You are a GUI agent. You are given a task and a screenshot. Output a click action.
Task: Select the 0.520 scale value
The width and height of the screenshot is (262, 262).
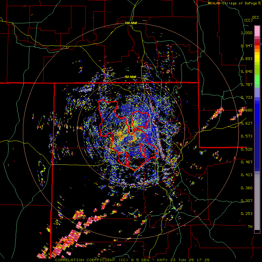[x=247, y=149]
